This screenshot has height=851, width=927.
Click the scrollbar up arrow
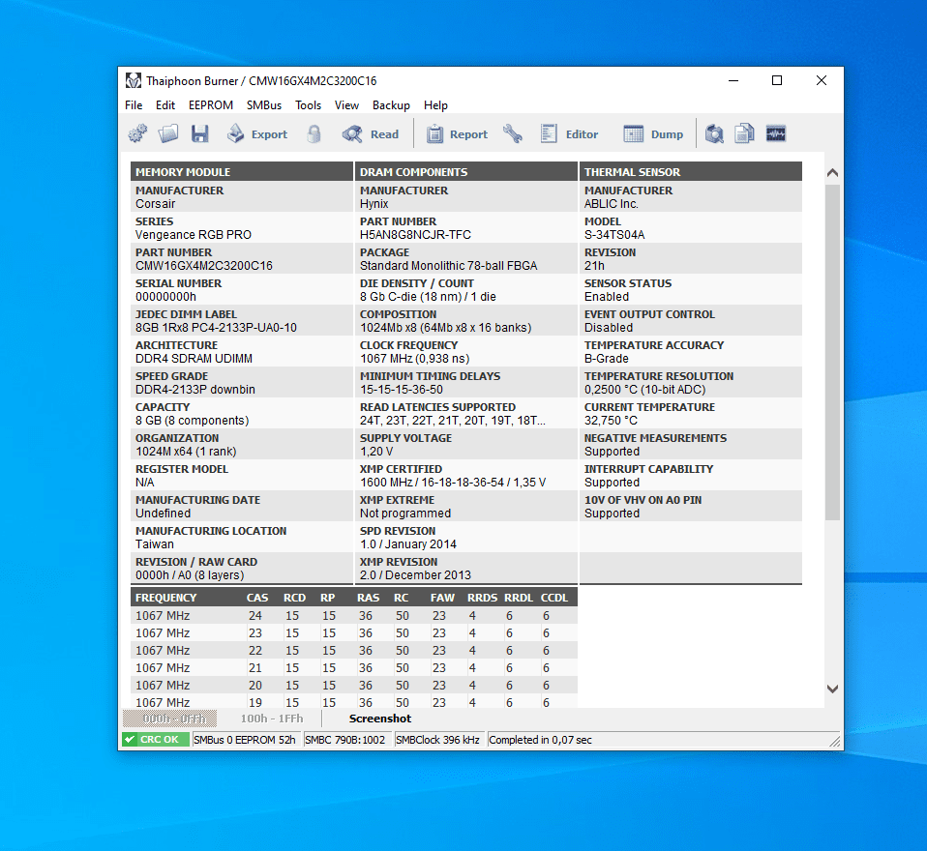click(x=832, y=172)
